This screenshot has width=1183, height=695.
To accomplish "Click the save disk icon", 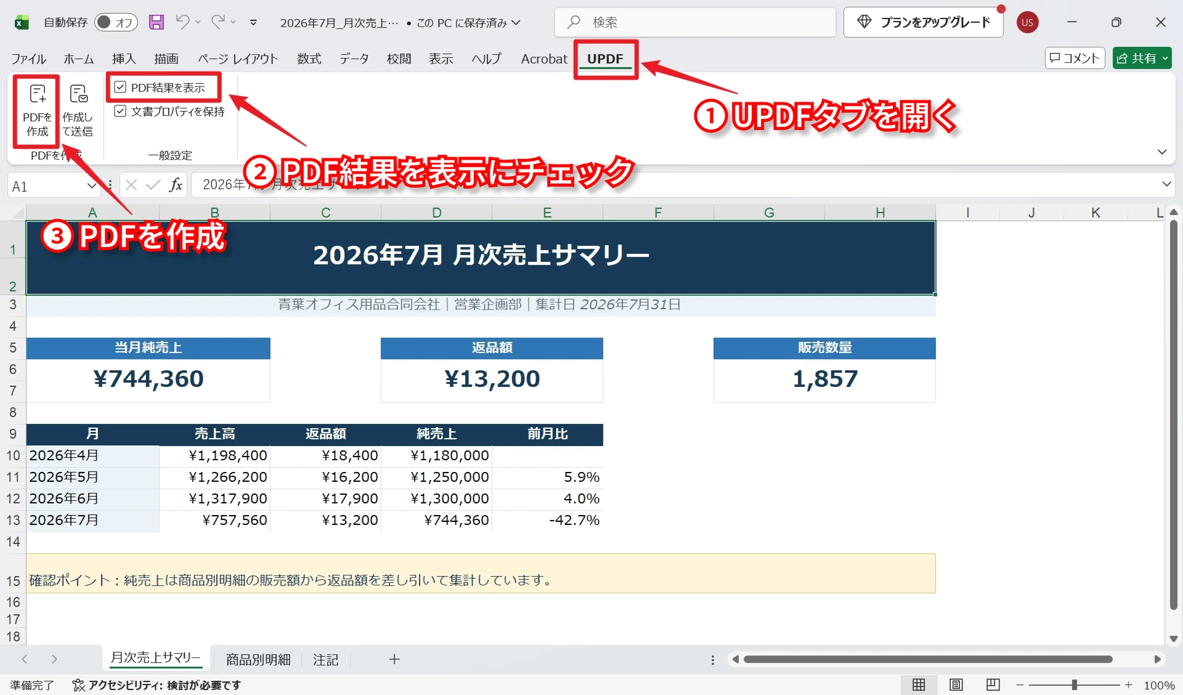I will [x=157, y=22].
